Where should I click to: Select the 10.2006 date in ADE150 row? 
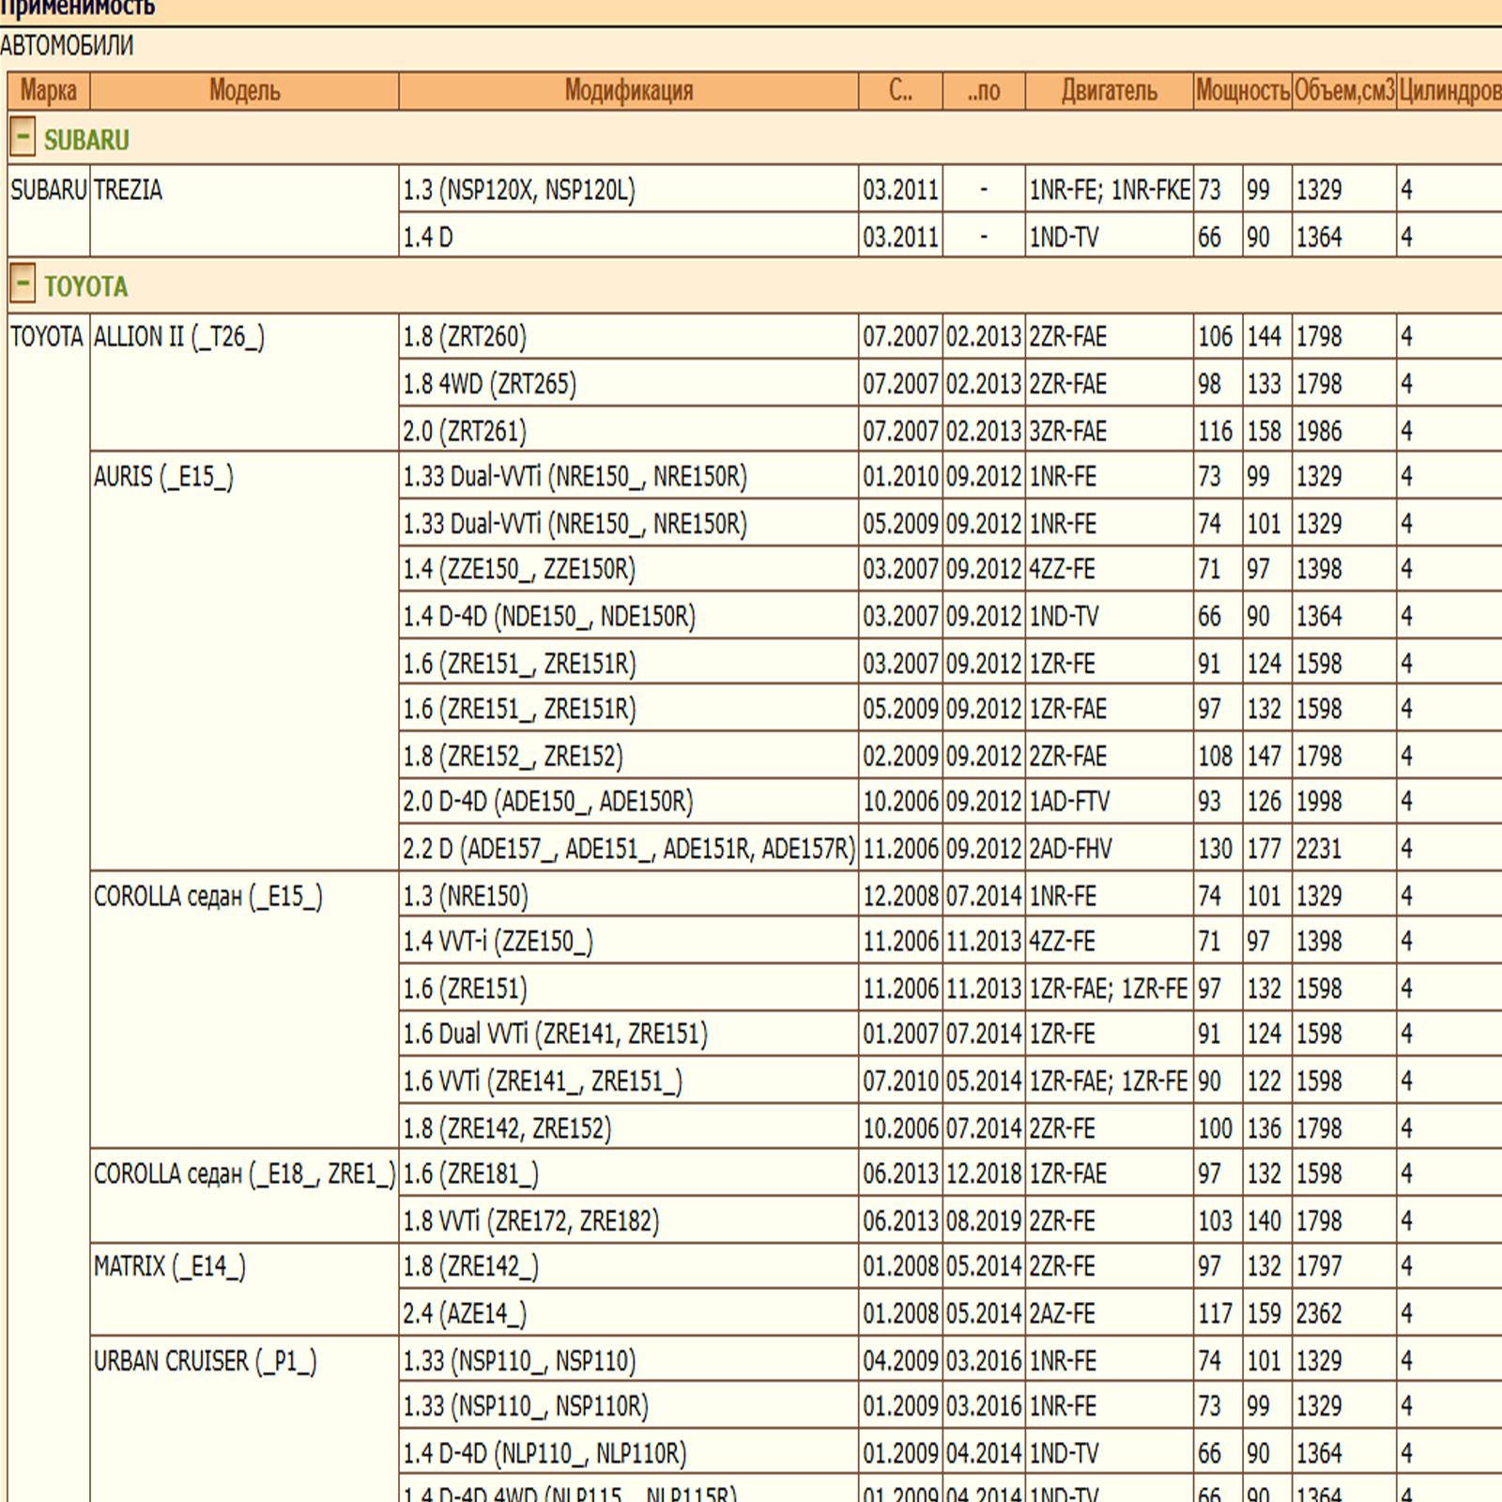pyautogui.click(x=900, y=802)
